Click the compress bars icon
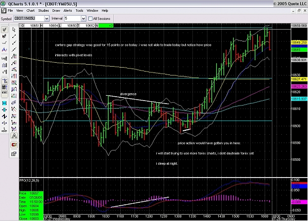The width and height of the screenshot is (308, 221). click(4, 110)
